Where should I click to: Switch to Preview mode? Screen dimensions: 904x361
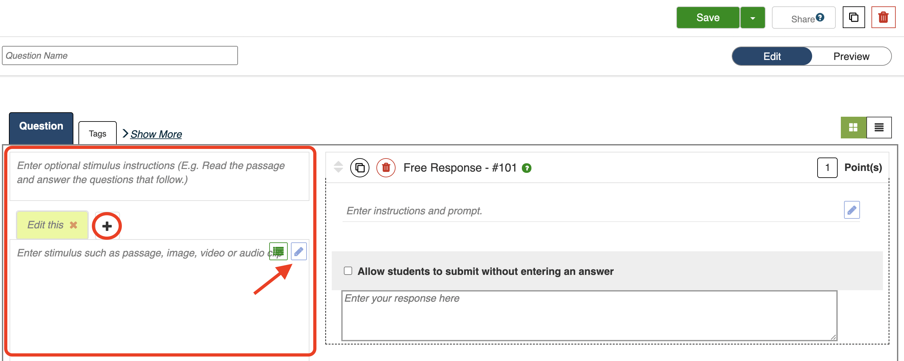(851, 56)
